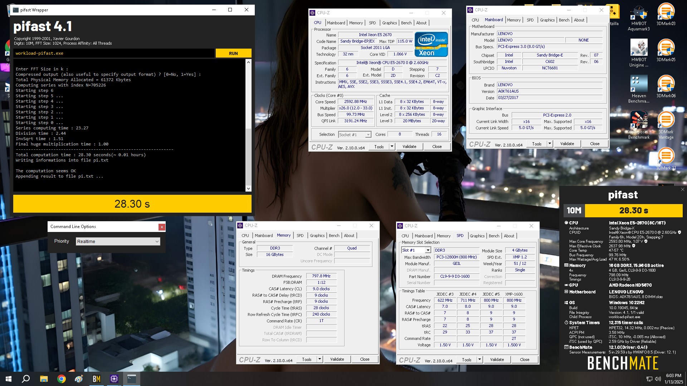Click Multiplier x26.0 (12.0 - 33.0) value
This screenshot has height=386, width=687.
click(355, 108)
